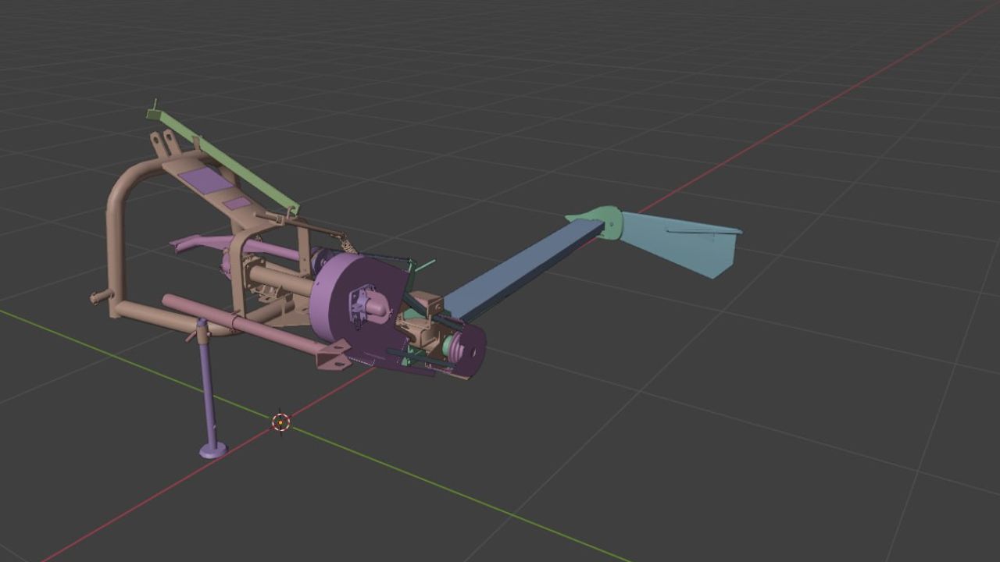Image resolution: width=1000 pixels, height=562 pixels.
Task: Click the round base of the purple stand
Action: [212, 450]
